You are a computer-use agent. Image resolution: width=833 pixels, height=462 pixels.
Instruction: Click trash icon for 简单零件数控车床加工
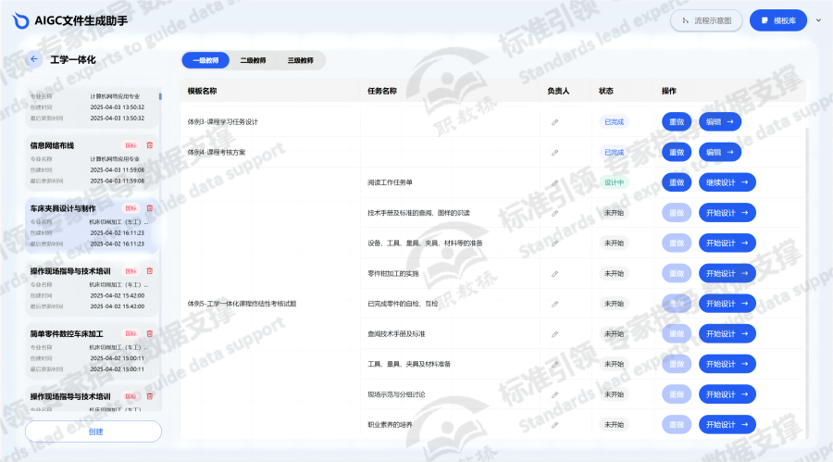click(x=150, y=333)
